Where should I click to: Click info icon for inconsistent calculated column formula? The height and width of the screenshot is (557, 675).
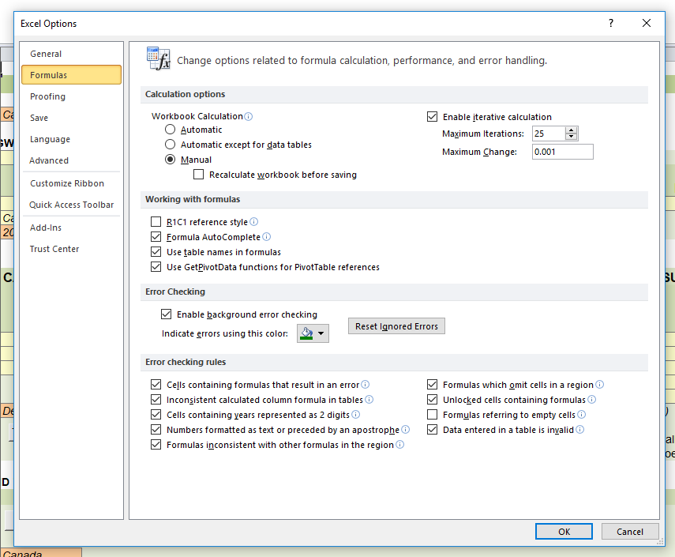369,400
